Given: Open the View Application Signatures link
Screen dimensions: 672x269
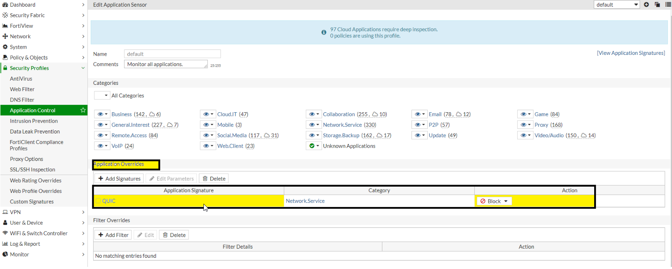Looking at the screenshot, I should 631,53.
